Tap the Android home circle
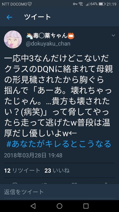This screenshot has height=212, width=119. (x=59, y=206)
